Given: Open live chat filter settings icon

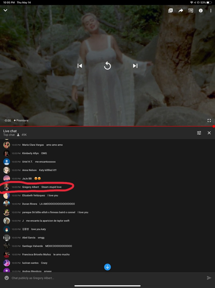Looking at the screenshot, I should coord(199,133).
